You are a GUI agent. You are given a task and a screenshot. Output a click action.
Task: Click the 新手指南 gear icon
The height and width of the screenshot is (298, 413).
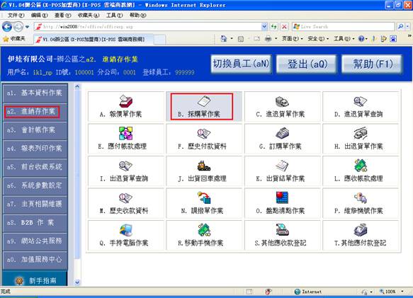point(20,281)
